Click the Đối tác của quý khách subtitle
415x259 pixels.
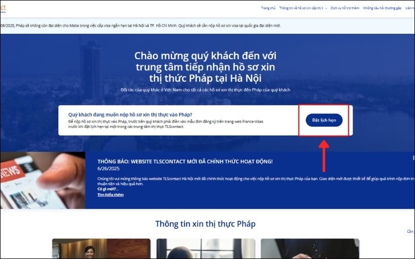click(x=205, y=90)
